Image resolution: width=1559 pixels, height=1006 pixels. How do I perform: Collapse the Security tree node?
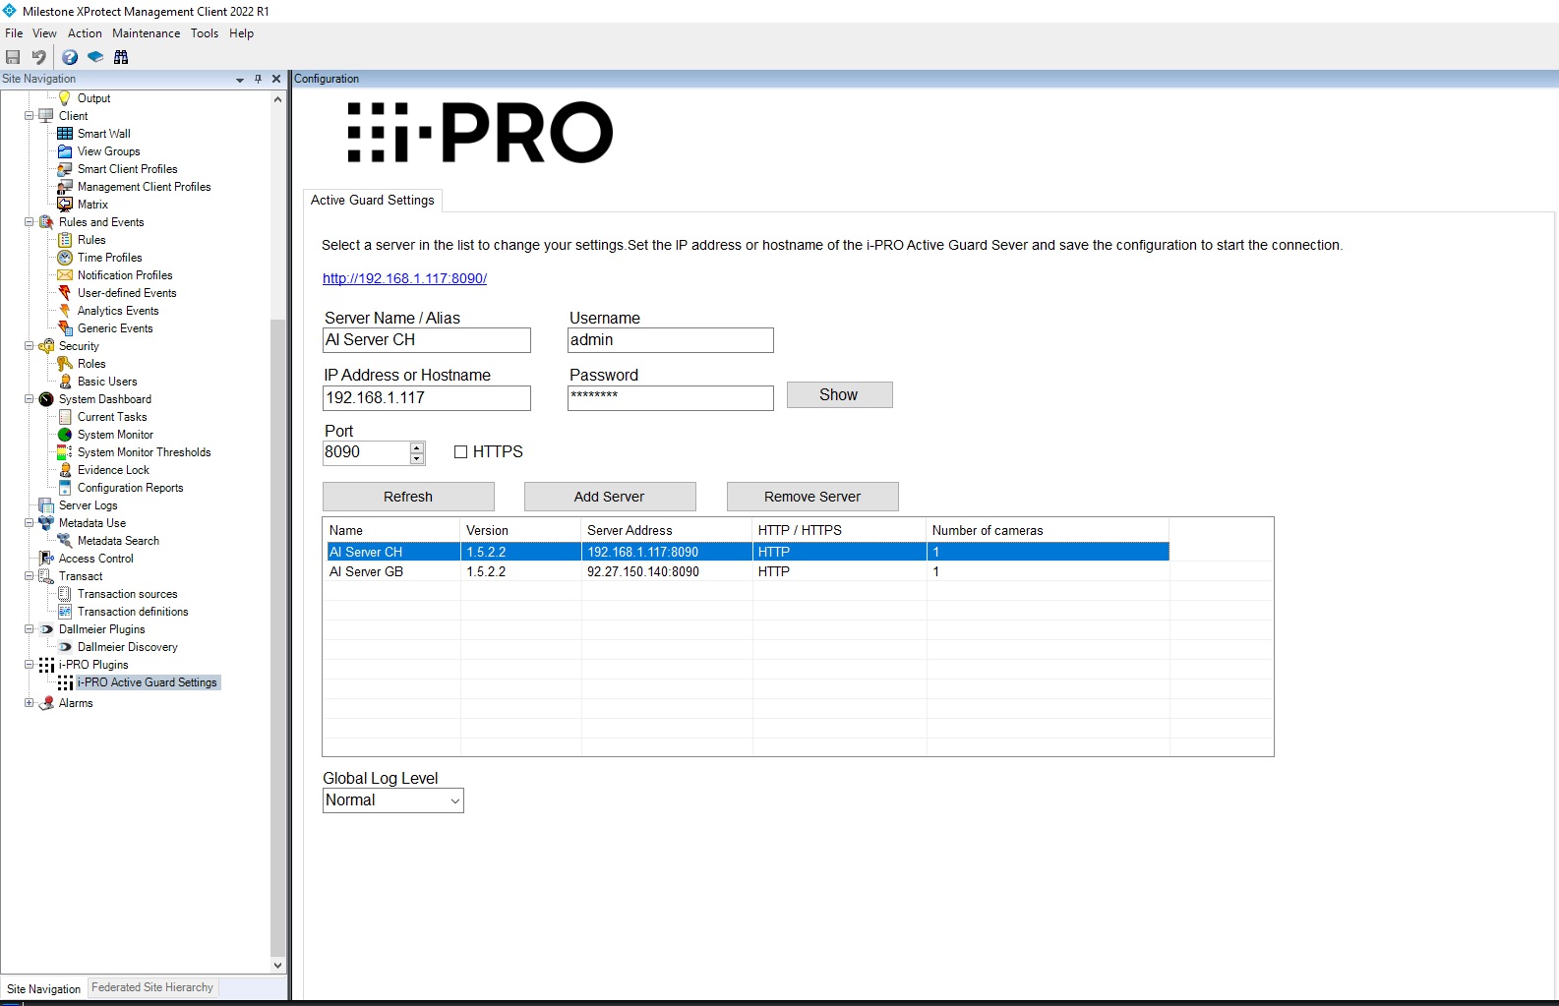[x=29, y=346]
